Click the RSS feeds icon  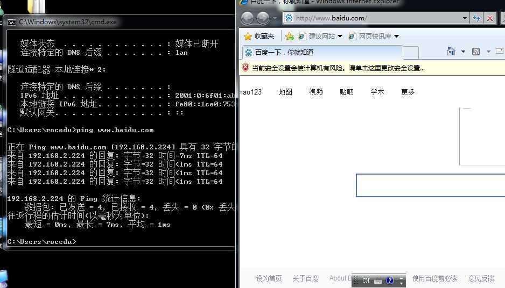click(476, 52)
